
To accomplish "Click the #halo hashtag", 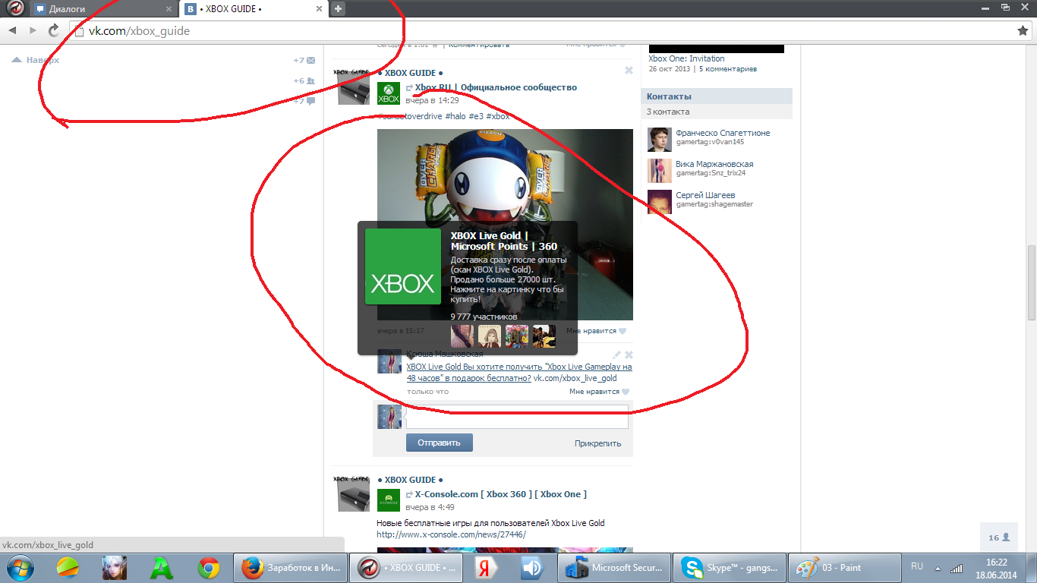I will [x=455, y=116].
